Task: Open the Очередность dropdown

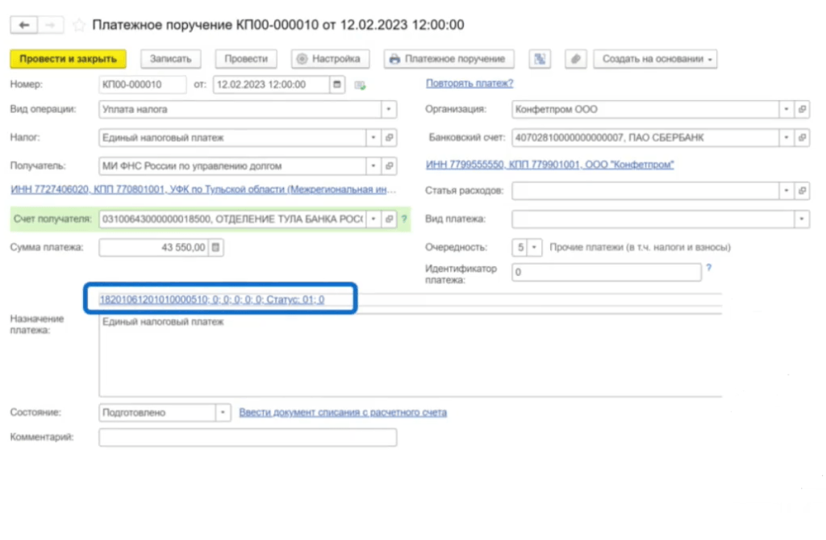Action: (535, 247)
